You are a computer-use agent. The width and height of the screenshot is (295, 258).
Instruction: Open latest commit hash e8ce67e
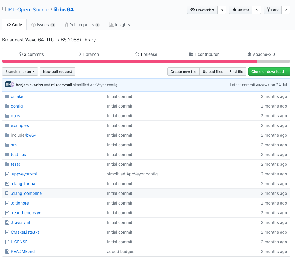pos(263,85)
